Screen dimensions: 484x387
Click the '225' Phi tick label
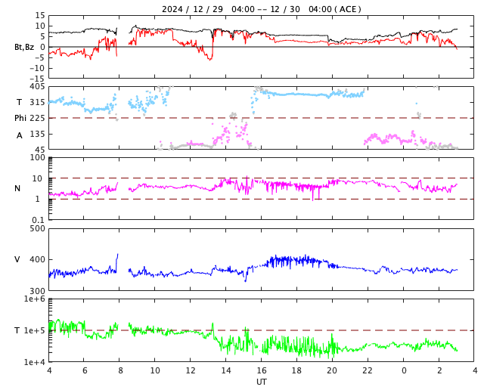click(x=37, y=118)
